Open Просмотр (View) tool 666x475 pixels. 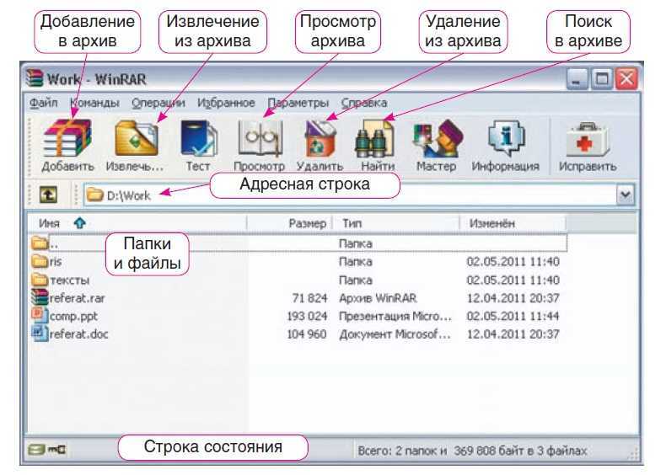click(260, 138)
